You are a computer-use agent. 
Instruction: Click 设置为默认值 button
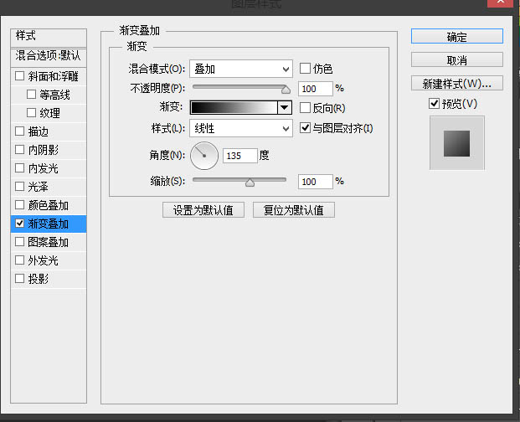[x=203, y=210]
